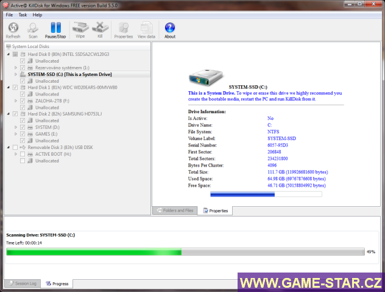Open the Help menu
Viewport: 385px width, 292px height.
click(37, 15)
